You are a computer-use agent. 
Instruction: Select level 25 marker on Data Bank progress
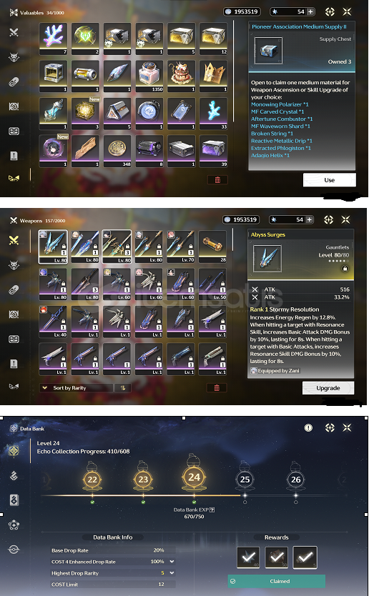pos(245,480)
